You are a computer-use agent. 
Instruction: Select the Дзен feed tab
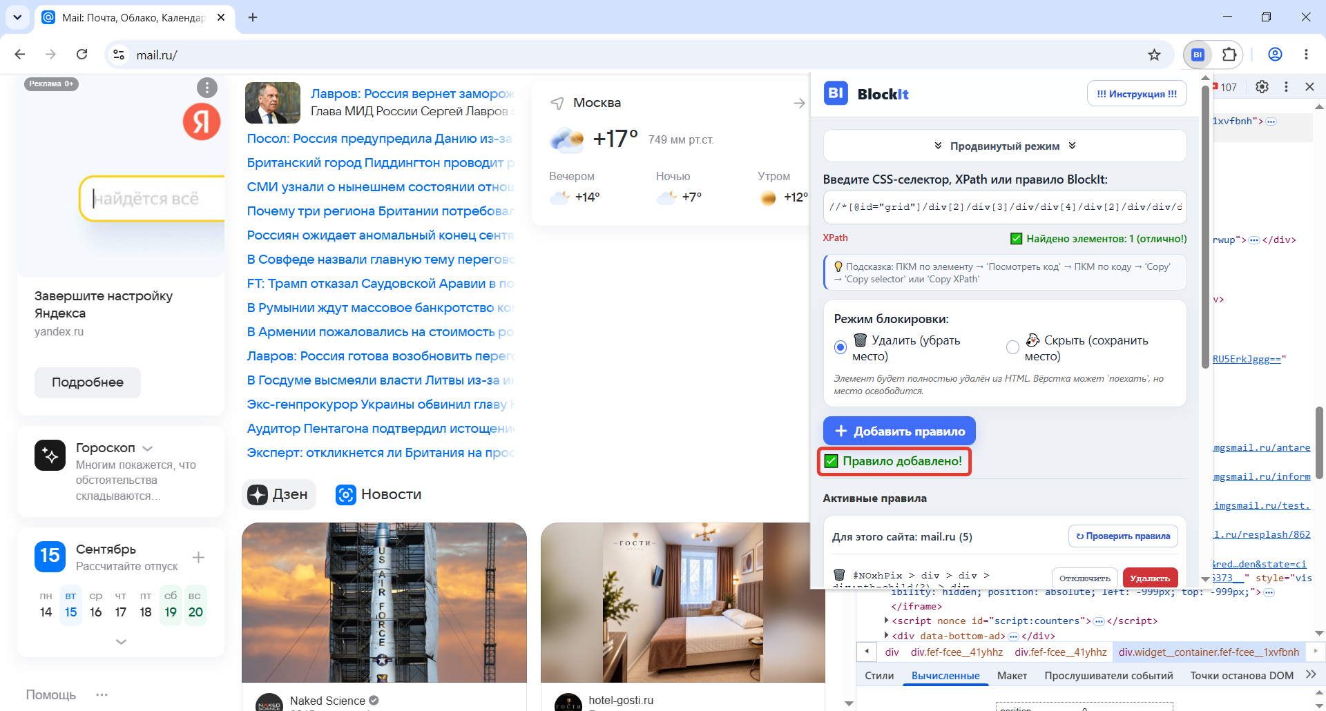[x=279, y=494]
